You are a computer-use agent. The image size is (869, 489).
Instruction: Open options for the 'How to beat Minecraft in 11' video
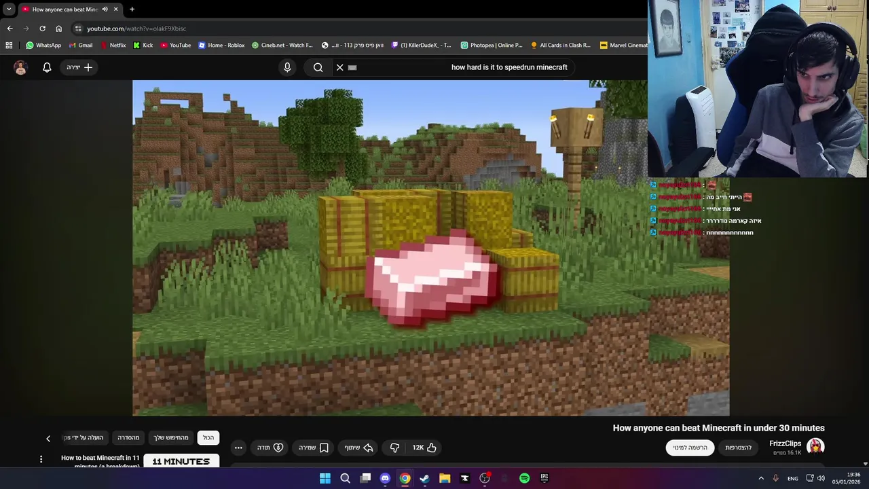(41, 460)
